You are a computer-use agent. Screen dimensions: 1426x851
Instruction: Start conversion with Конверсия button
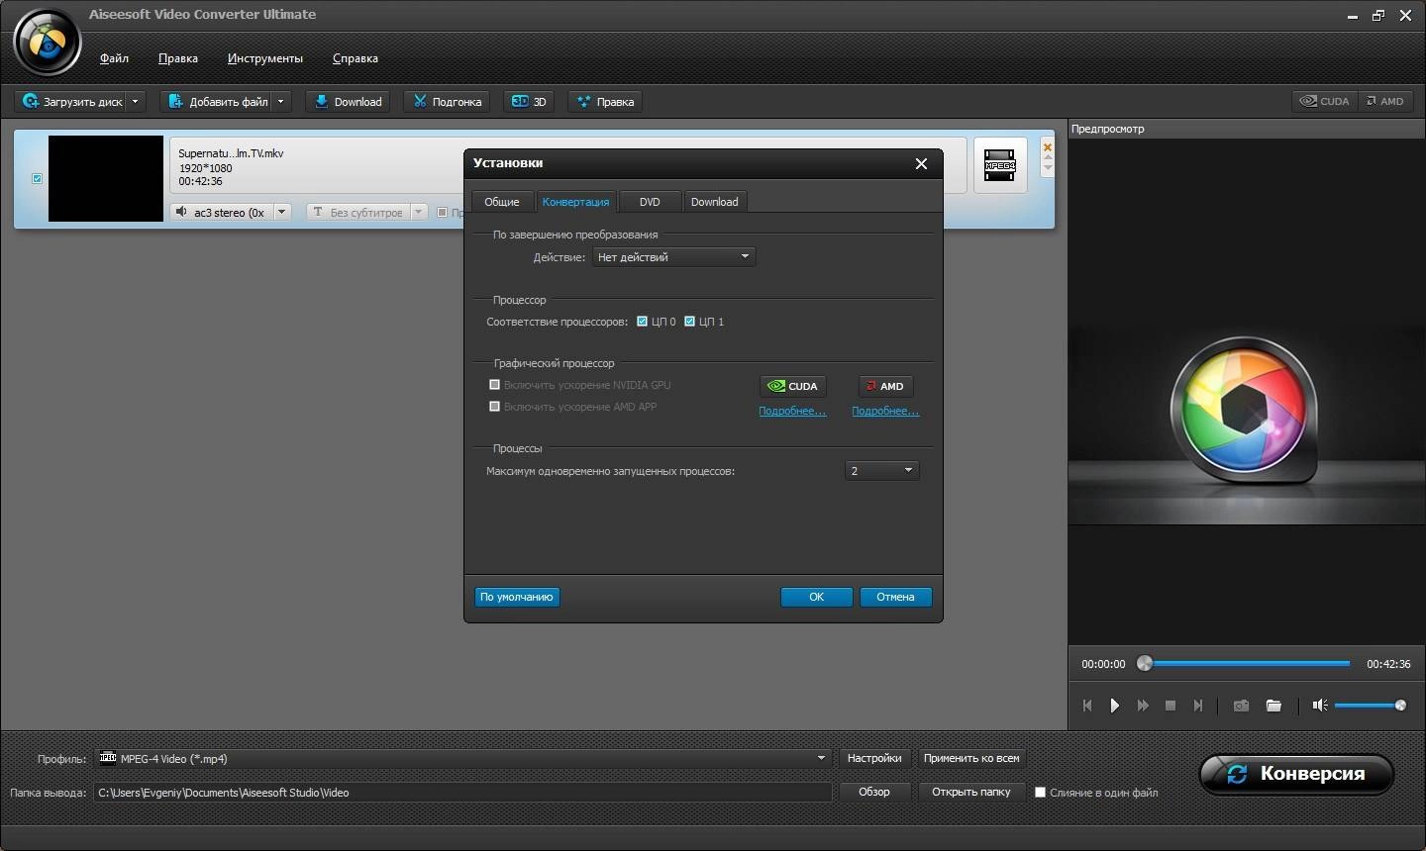pos(1296,774)
